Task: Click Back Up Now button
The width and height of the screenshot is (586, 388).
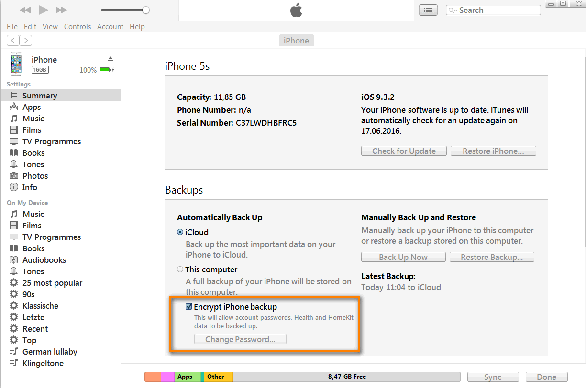Action: click(403, 257)
